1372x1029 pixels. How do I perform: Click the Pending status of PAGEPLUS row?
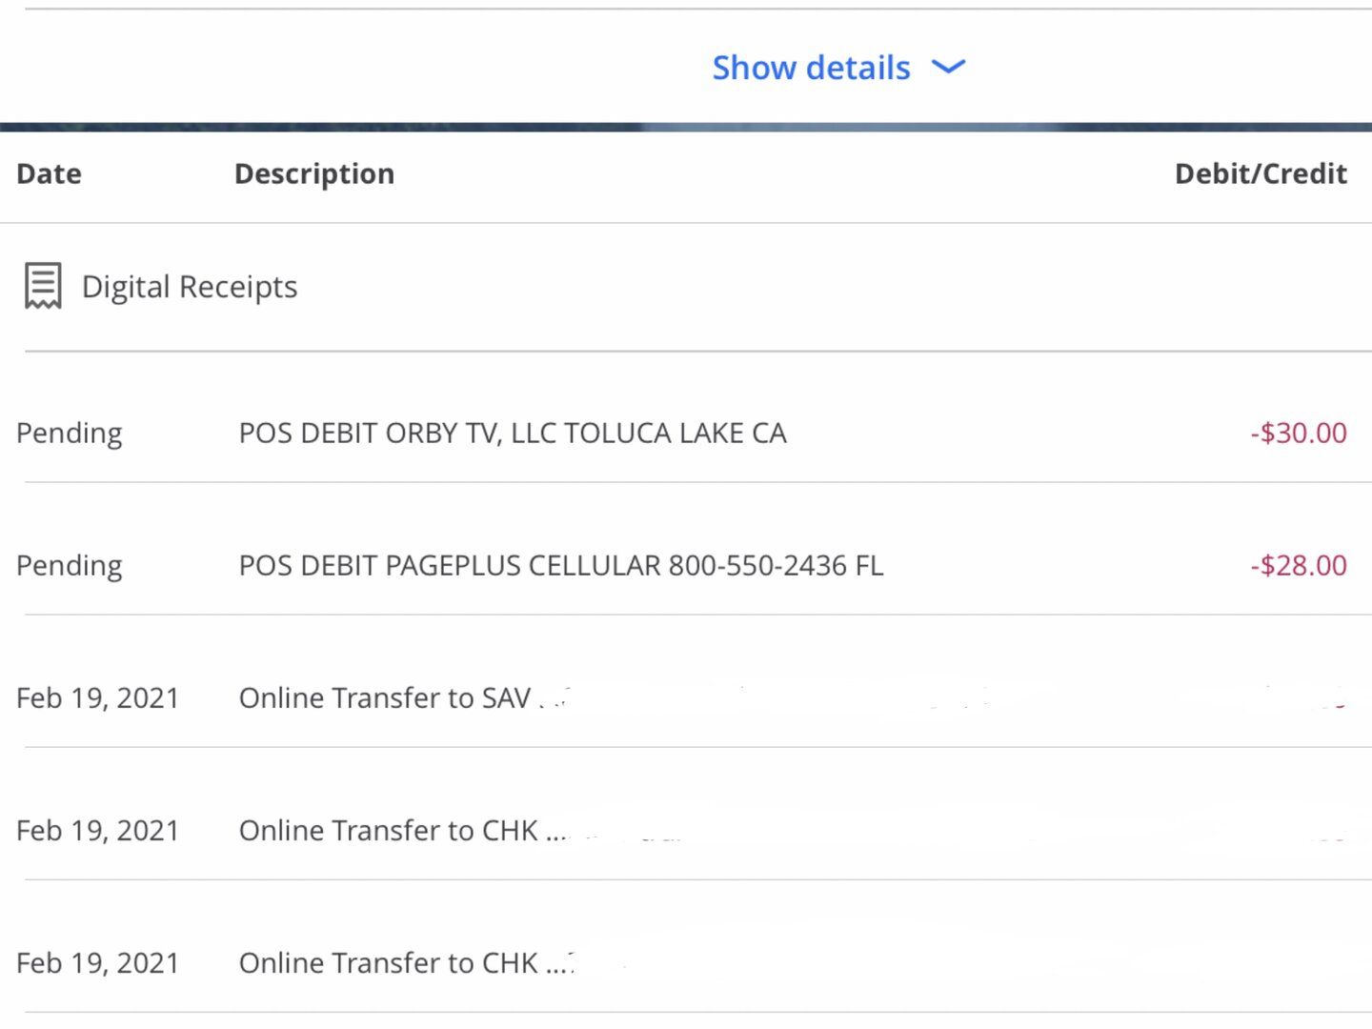70,566
